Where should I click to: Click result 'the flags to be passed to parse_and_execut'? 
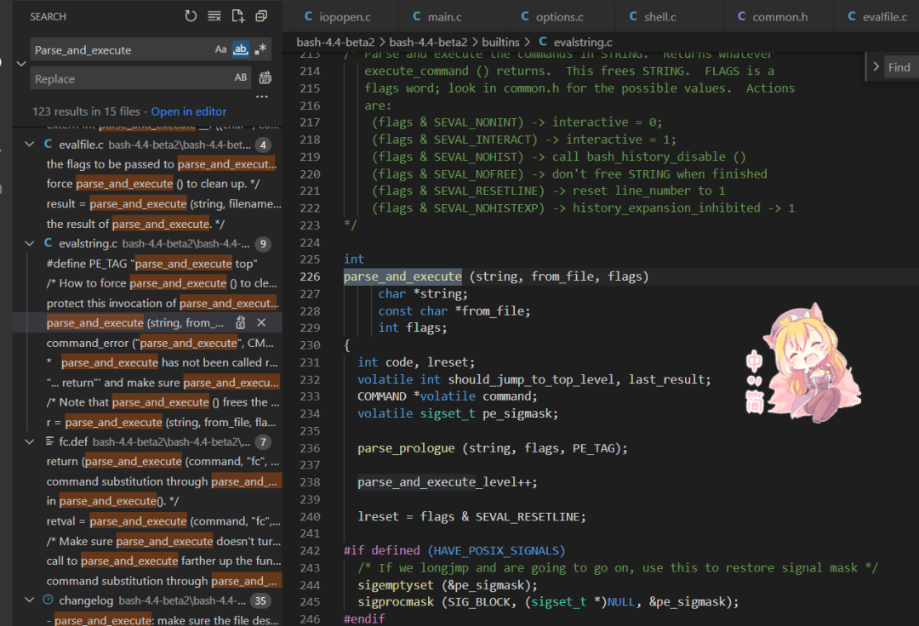click(x=162, y=164)
